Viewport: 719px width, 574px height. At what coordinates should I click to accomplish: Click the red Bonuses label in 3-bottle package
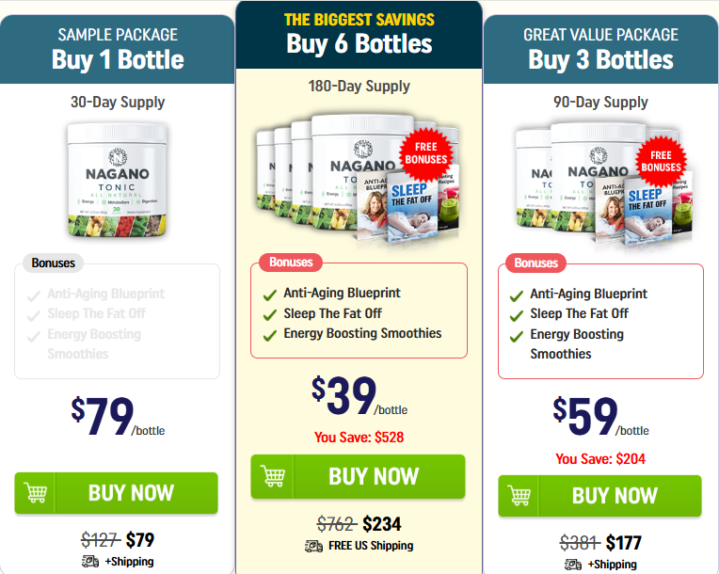(536, 263)
